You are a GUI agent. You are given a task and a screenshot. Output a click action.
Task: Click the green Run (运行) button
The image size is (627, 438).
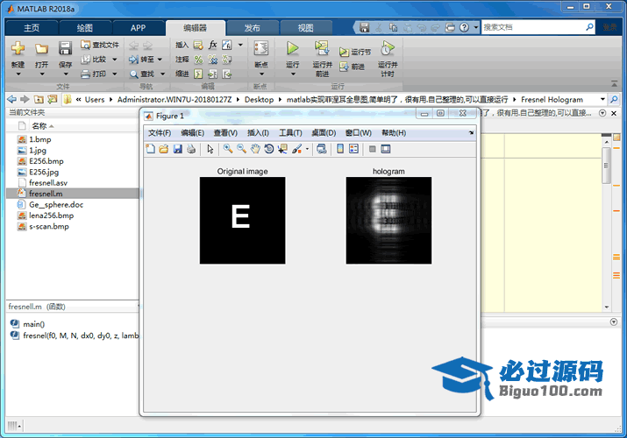(x=292, y=49)
